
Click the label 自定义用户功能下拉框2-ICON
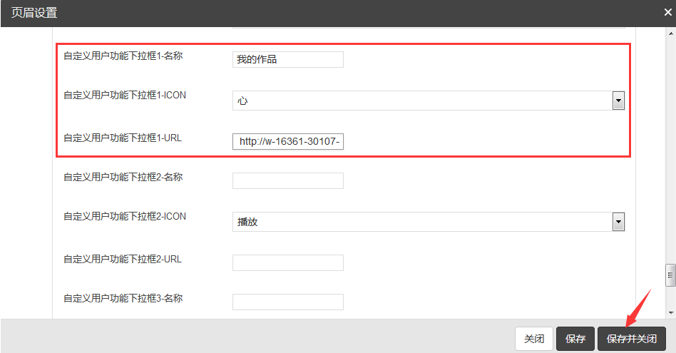click(125, 216)
